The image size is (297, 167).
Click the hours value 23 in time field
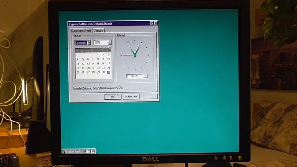pos(128,77)
